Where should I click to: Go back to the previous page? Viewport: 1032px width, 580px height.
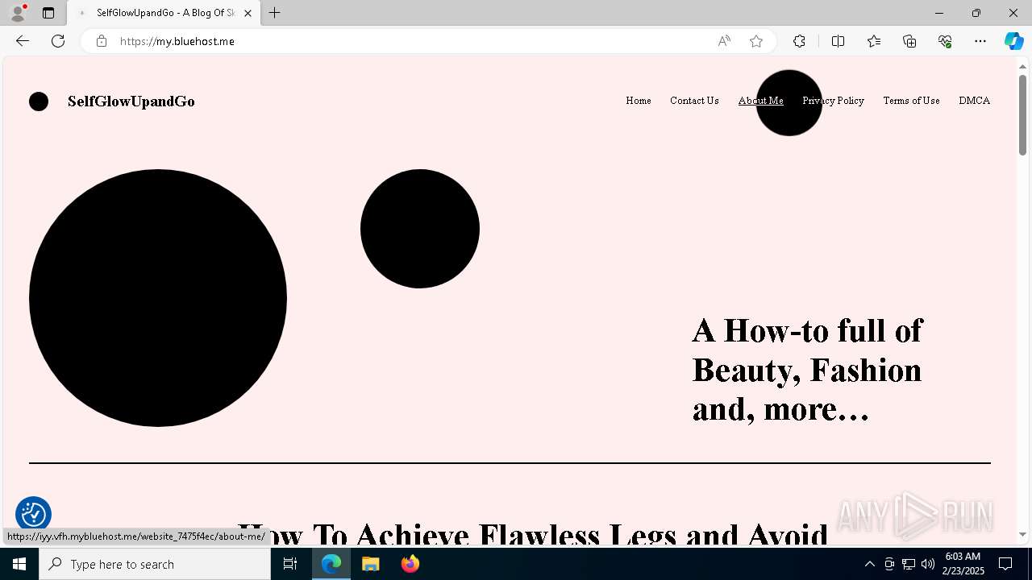(x=23, y=41)
